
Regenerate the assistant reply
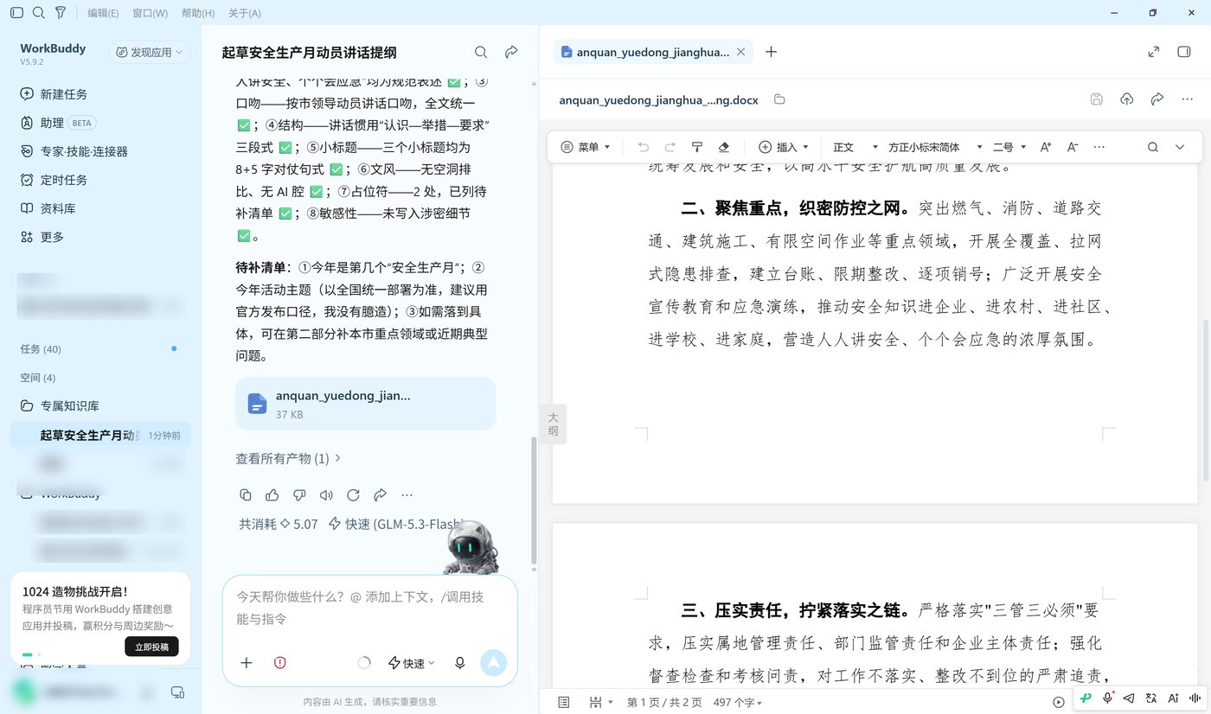tap(353, 495)
